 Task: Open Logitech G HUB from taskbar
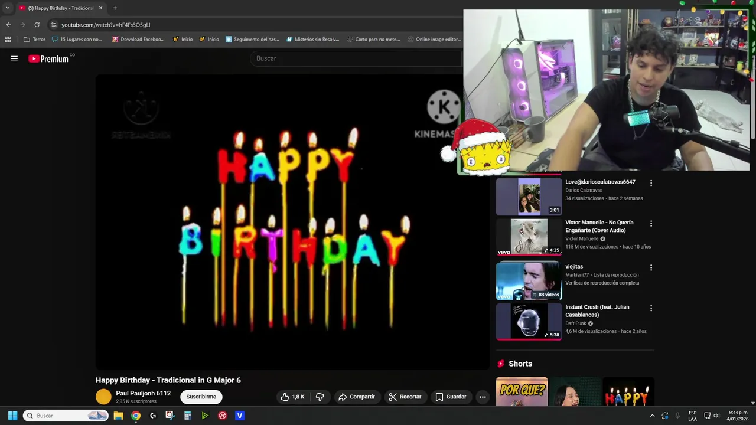(x=153, y=416)
